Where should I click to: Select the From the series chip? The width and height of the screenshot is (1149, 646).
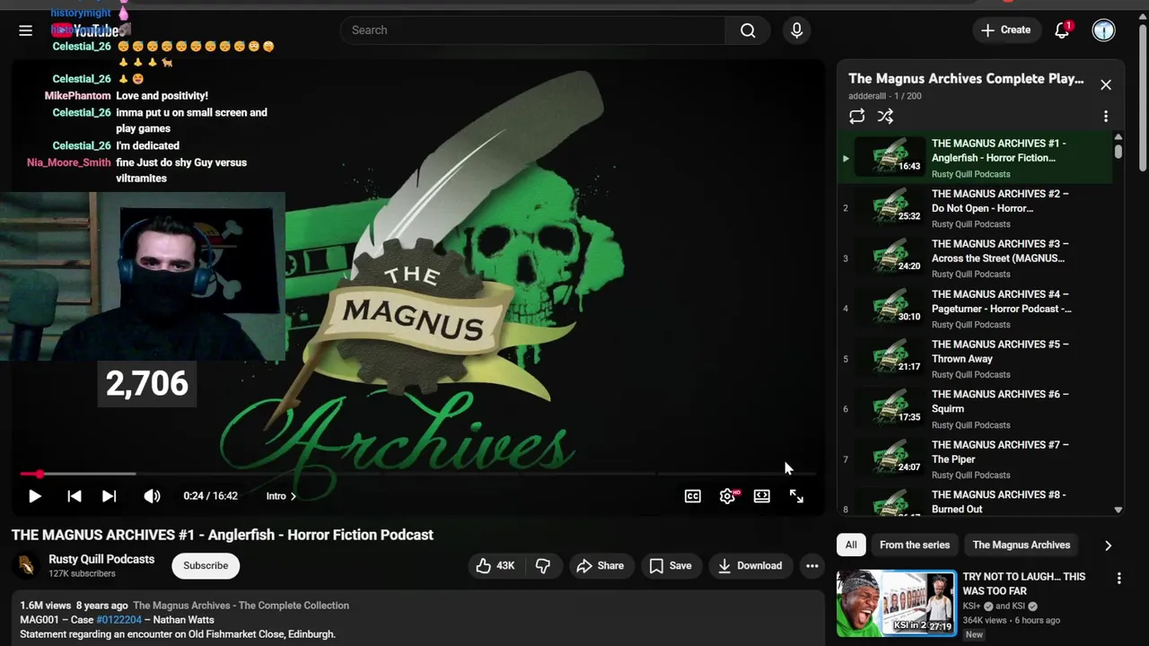[x=914, y=546]
